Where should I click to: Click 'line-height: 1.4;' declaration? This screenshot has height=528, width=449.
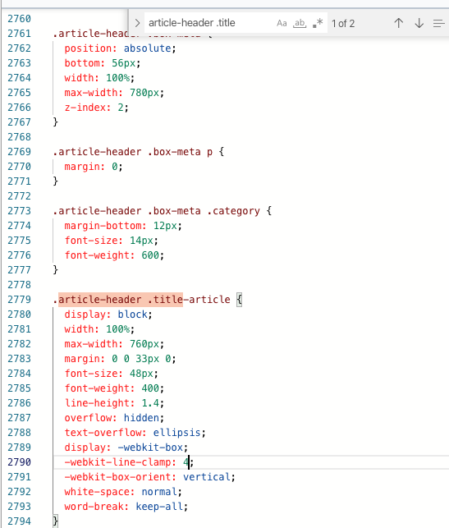114,403
